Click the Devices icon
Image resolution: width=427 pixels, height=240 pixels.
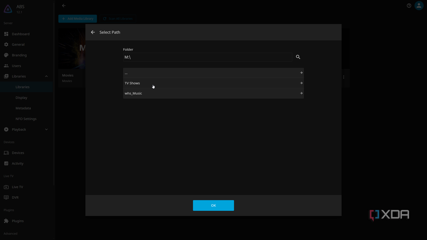click(6, 153)
